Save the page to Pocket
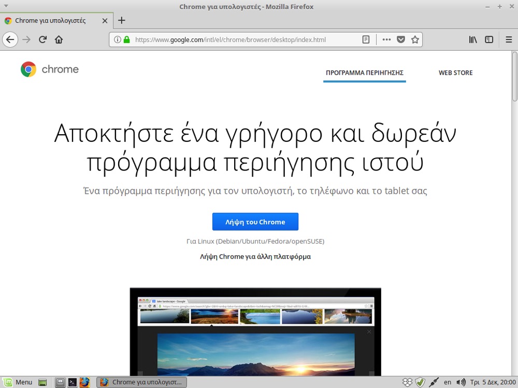518x388 pixels. click(x=401, y=40)
